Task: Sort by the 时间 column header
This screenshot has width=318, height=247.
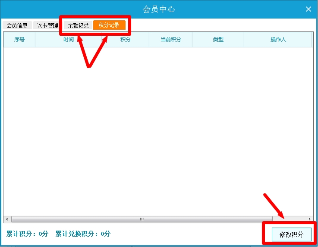Action: (x=68, y=40)
